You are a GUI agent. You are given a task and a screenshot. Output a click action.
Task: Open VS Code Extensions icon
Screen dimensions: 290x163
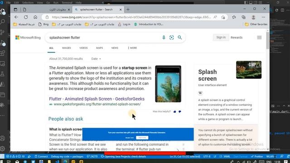[x=3, y=53]
